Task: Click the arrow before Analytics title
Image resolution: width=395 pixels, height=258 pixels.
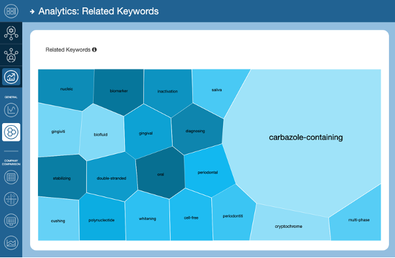Action: point(32,11)
